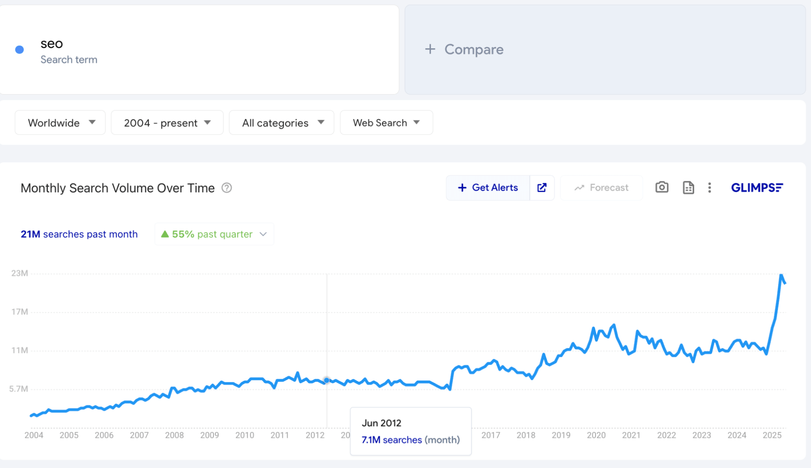
Task: Open the three-dot more options menu
Action: (x=709, y=187)
